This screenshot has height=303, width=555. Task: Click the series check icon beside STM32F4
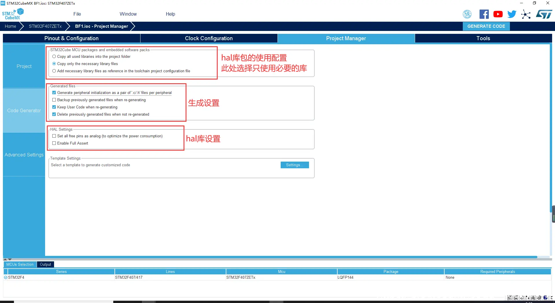click(5, 277)
